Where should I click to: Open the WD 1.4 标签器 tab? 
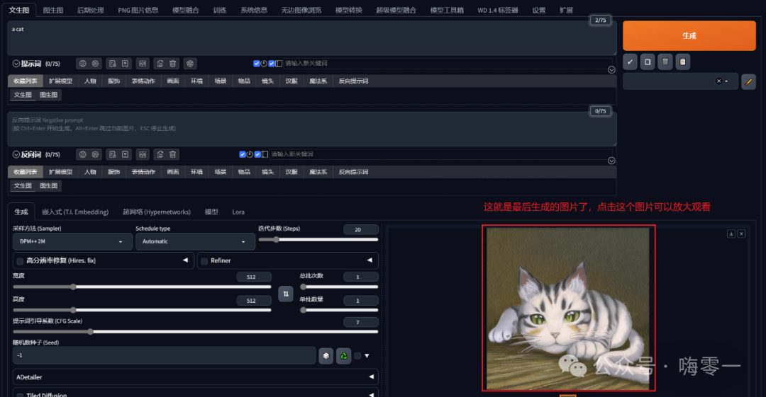(x=497, y=10)
